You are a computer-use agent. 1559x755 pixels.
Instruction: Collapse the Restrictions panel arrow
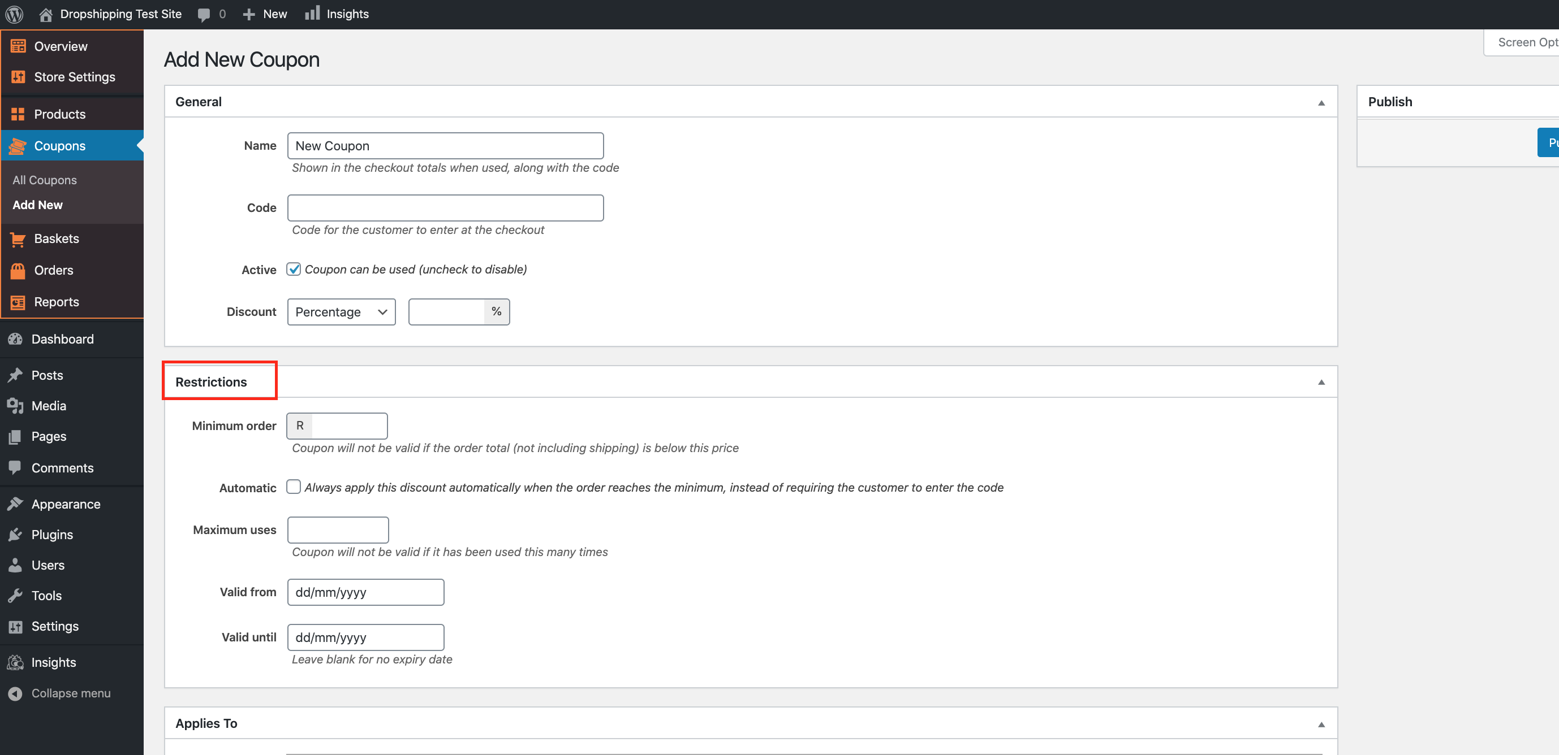[1321, 382]
